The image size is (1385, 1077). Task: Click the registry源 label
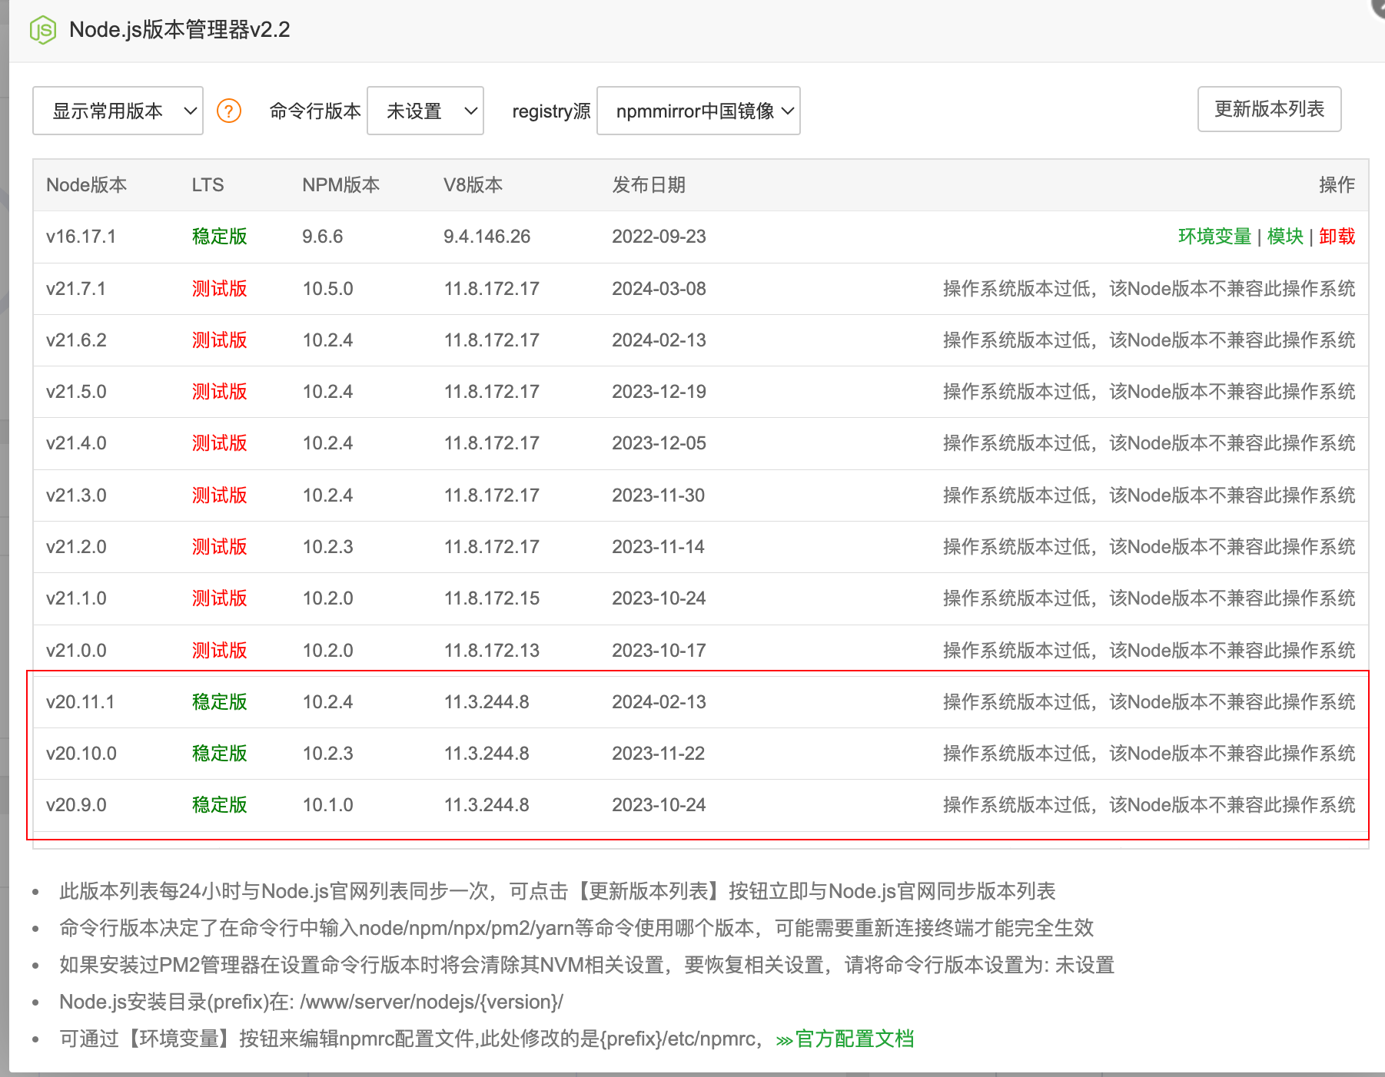point(551,111)
